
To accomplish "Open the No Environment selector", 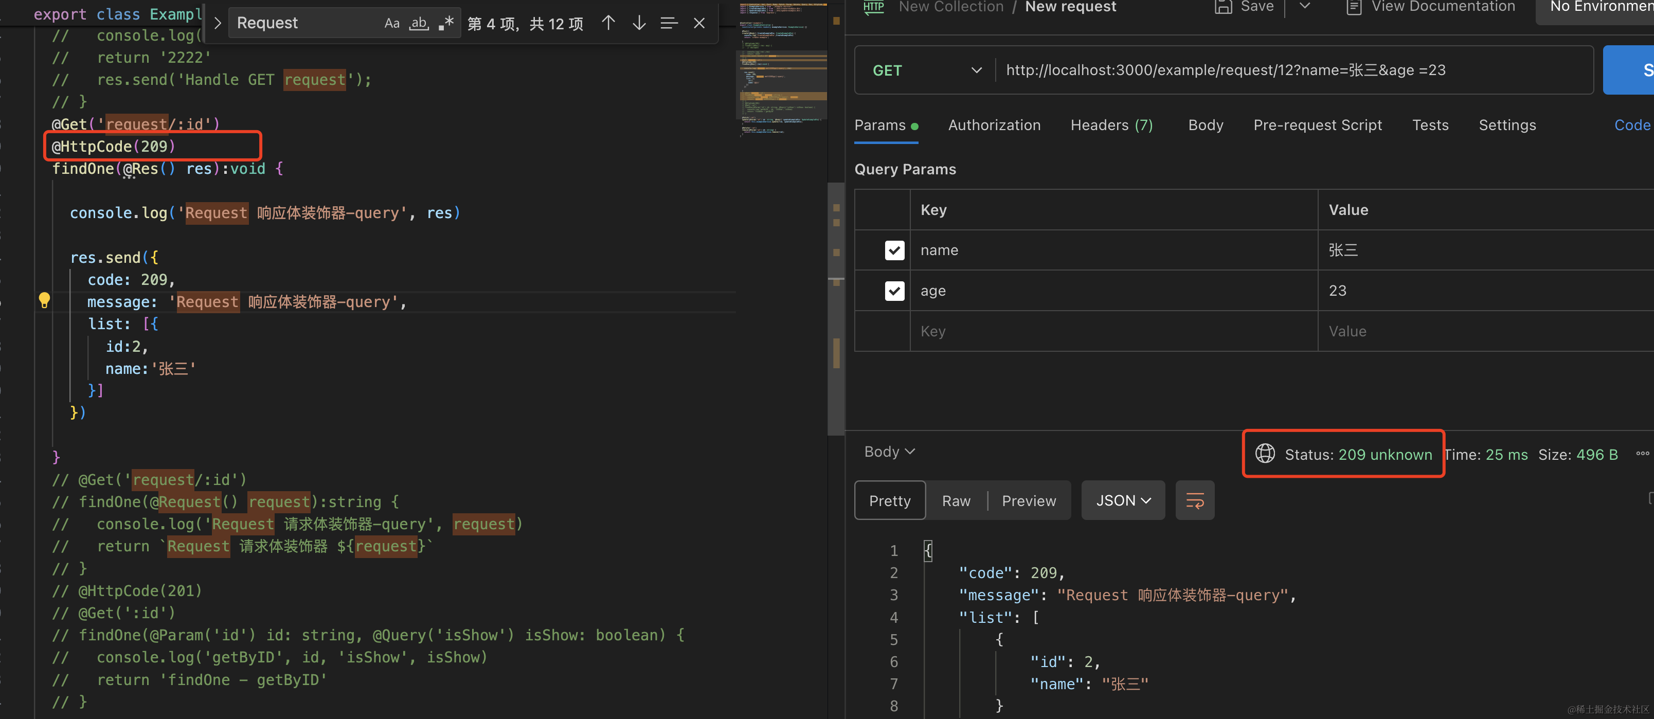I will (x=1595, y=9).
